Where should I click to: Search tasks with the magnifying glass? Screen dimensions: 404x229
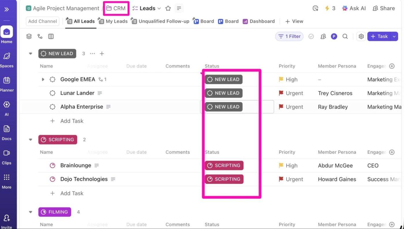(x=345, y=36)
